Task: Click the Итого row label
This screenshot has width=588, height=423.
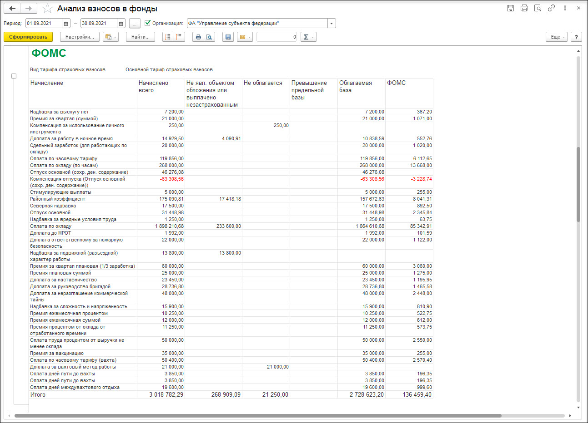Action: tap(38, 395)
